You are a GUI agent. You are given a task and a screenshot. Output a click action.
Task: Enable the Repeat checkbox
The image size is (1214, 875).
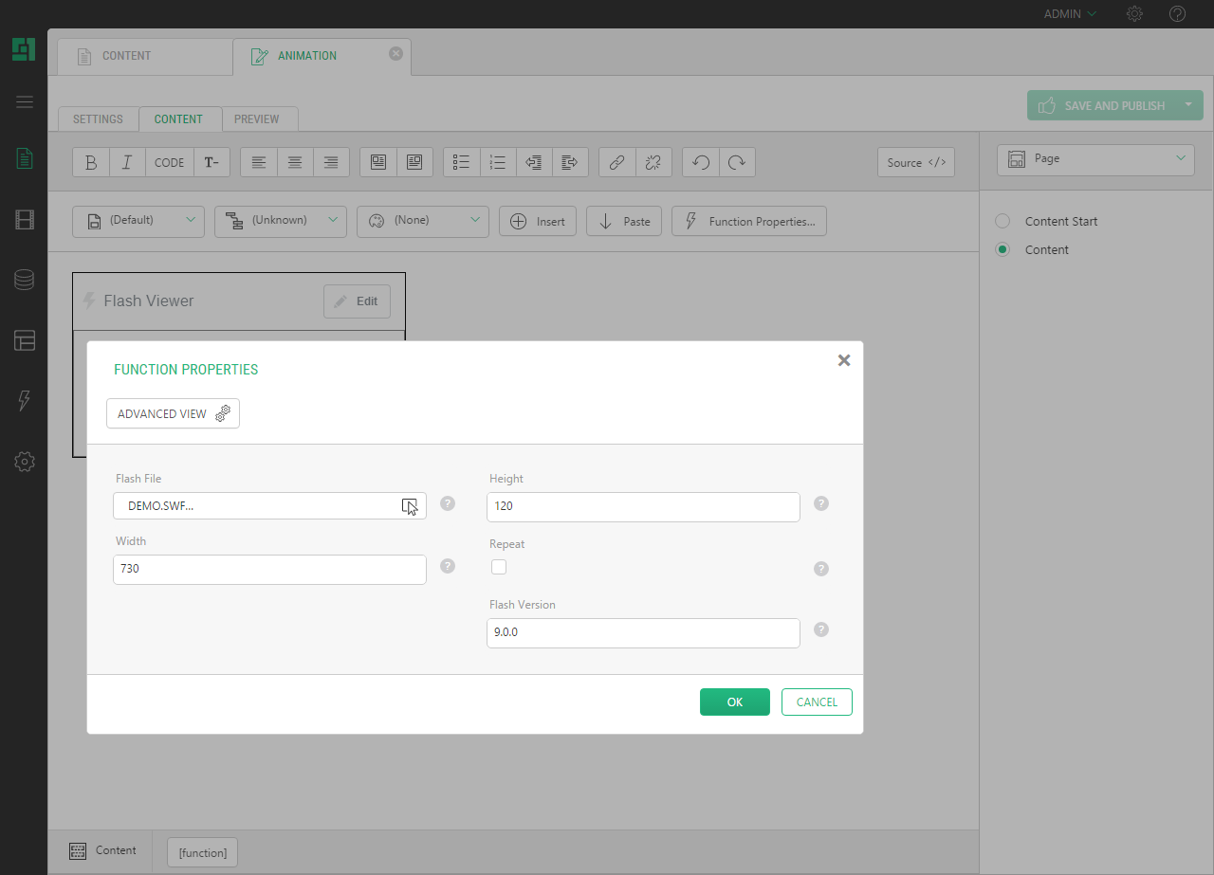(499, 567)
